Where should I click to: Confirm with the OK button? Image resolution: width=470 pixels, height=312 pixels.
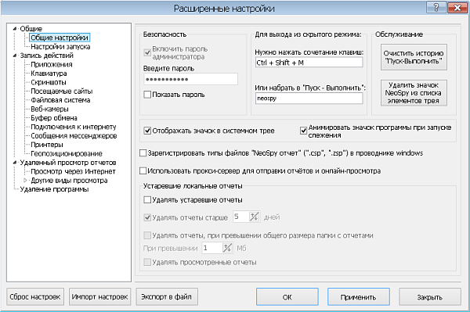pyautogui.click(x=287, y=297)
